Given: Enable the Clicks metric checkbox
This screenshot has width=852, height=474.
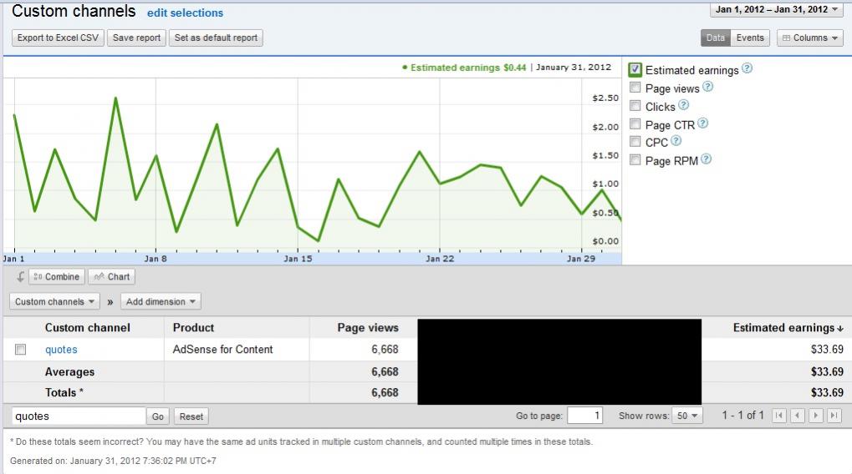Looking at the screenshot, I should (635, 106).
